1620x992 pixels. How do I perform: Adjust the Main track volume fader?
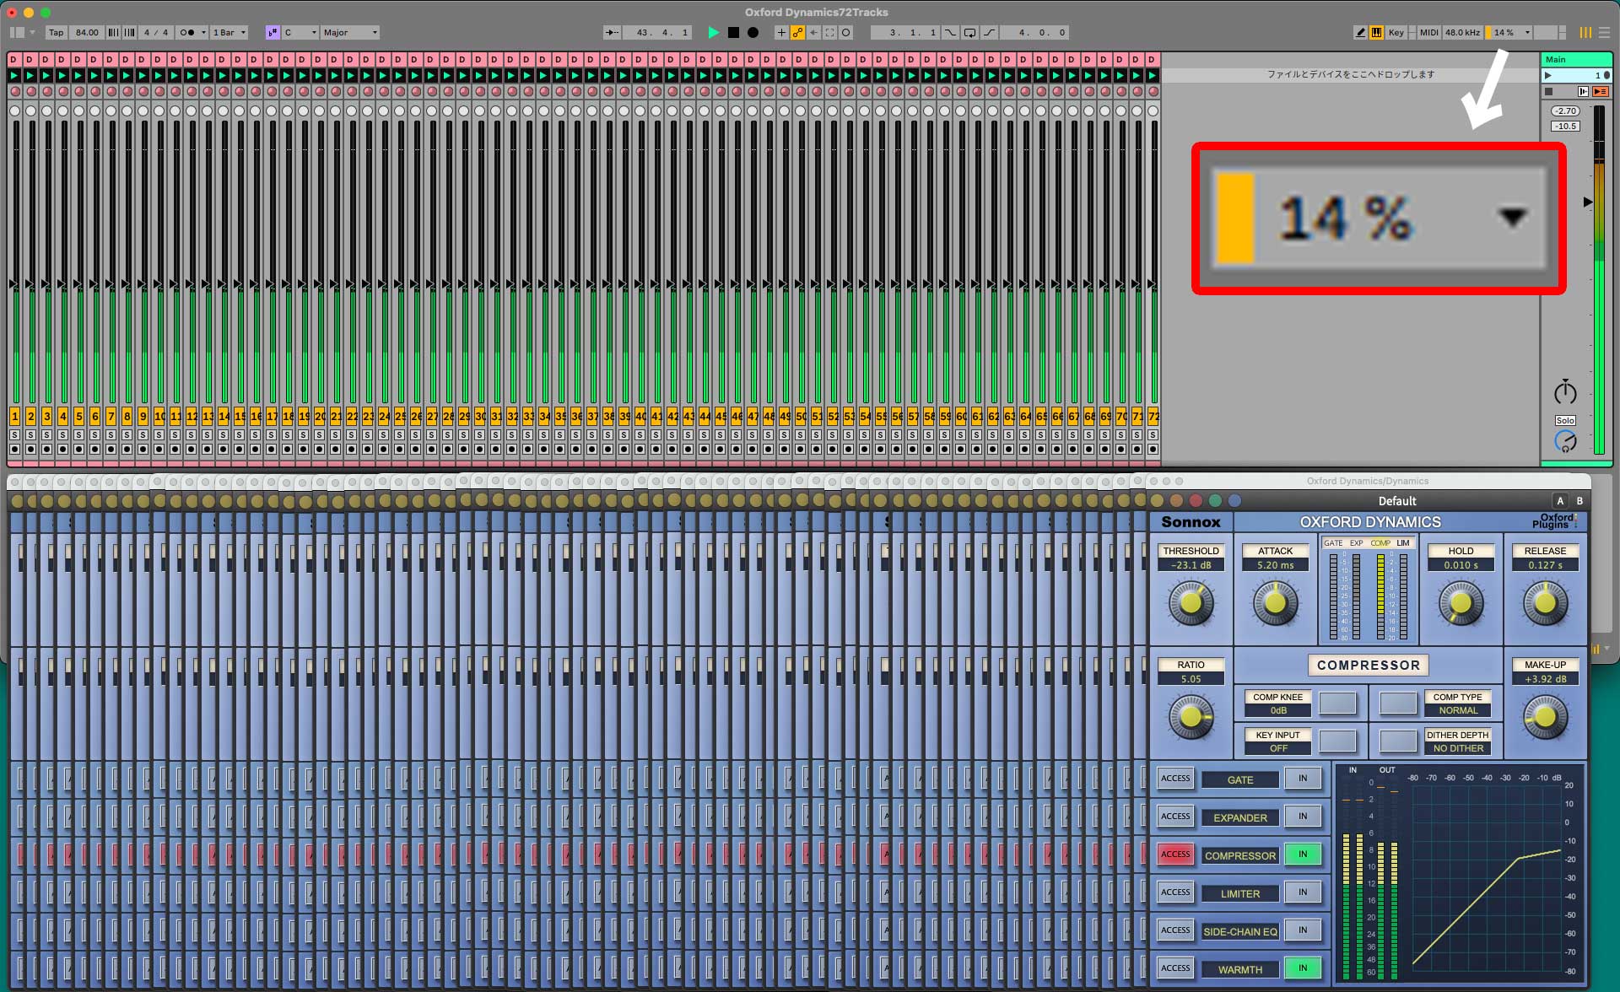1588,202
